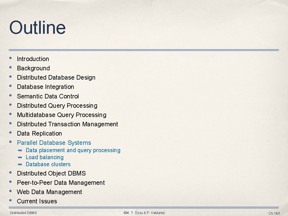
Task: Open the Database clusters sub-topic link
Action: click(x=48, y=164)
